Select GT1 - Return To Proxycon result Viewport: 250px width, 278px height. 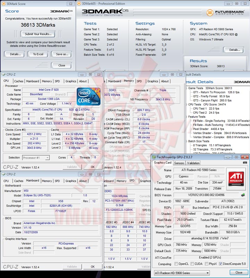click(216, 92)
